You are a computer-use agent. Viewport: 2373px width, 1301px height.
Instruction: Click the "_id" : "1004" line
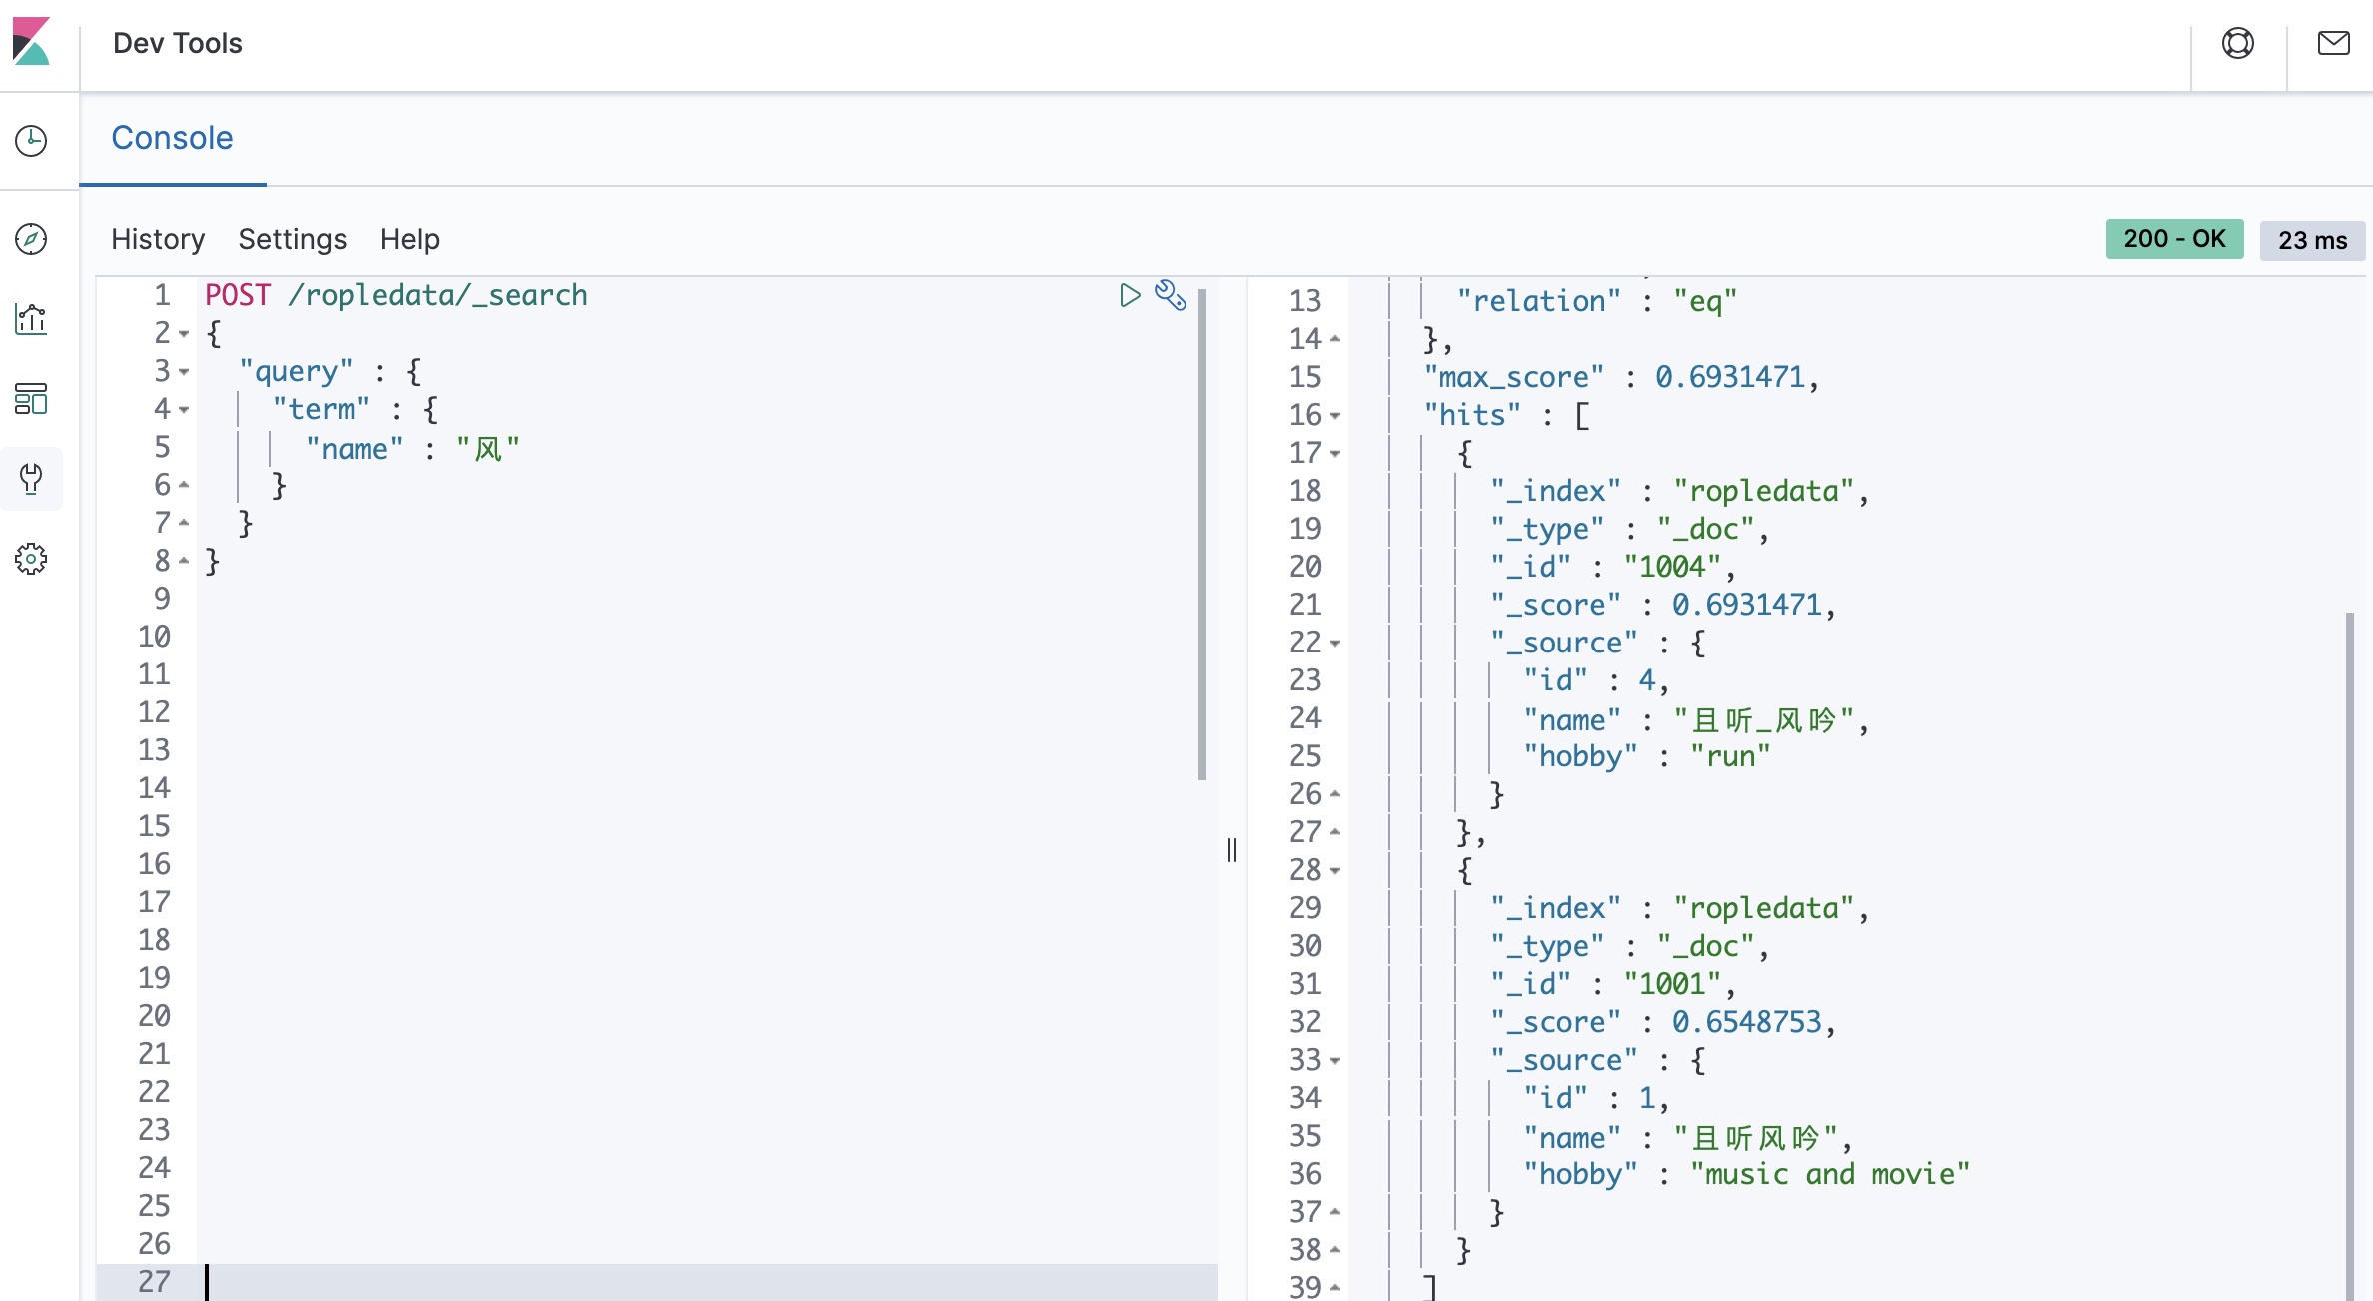pyautogui.click(x=1613, y=567)
